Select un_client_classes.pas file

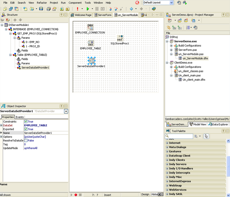[x=191, y=71]
